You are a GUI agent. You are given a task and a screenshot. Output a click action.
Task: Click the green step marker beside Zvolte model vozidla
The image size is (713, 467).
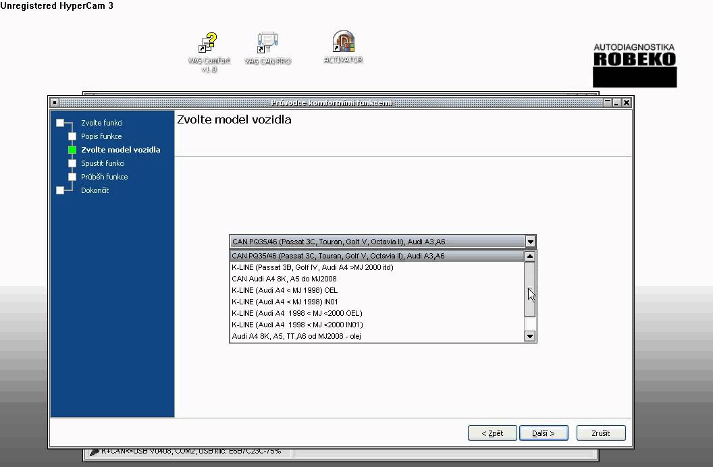click(72, 150)
